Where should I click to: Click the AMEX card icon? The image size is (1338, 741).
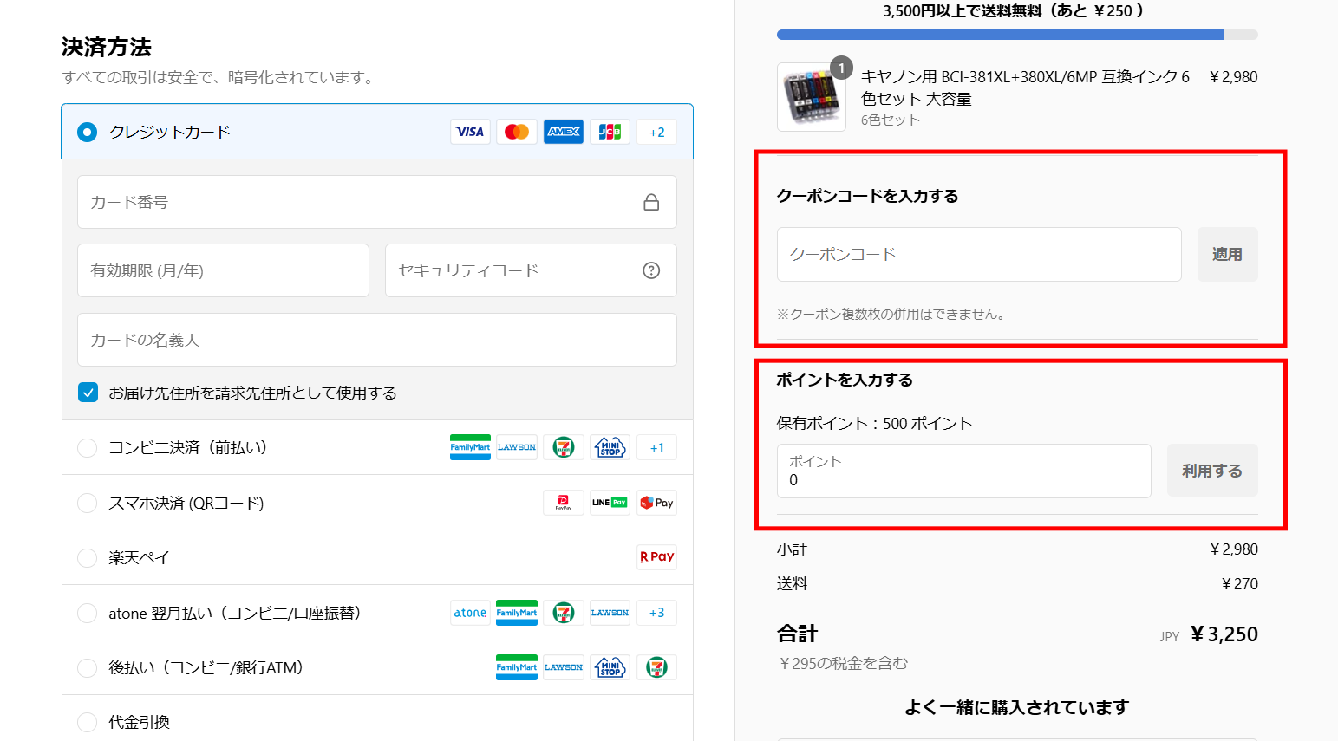[564, 132]
